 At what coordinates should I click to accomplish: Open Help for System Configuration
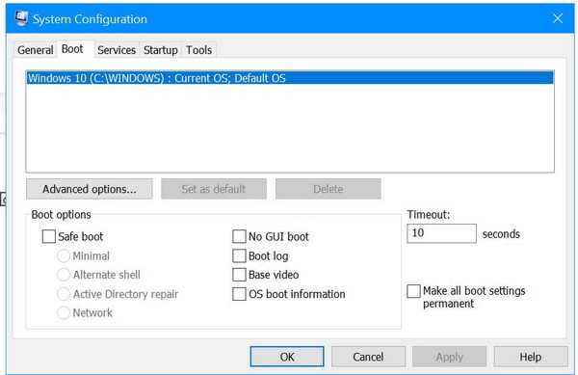[531, 357]
